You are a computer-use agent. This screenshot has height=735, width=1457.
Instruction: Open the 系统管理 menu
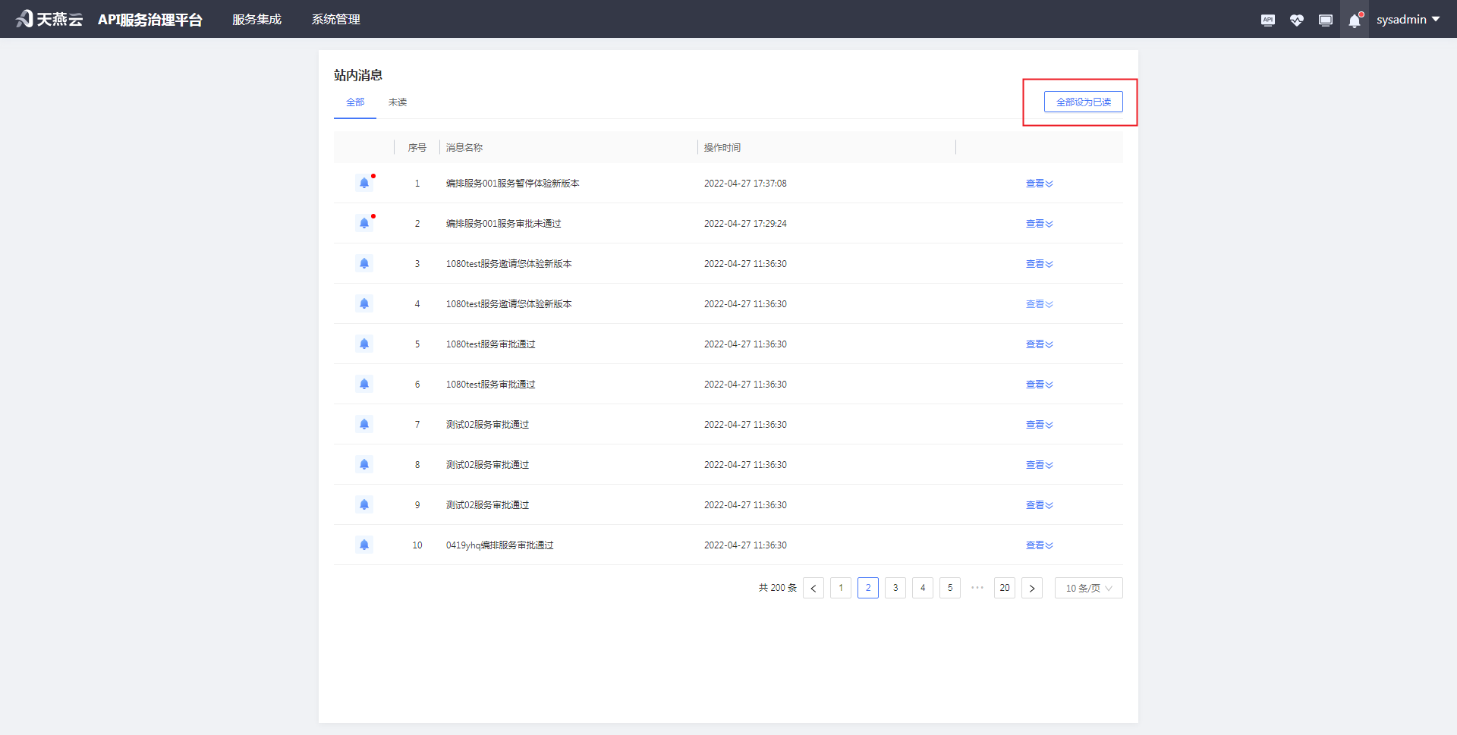click(335, 19)
